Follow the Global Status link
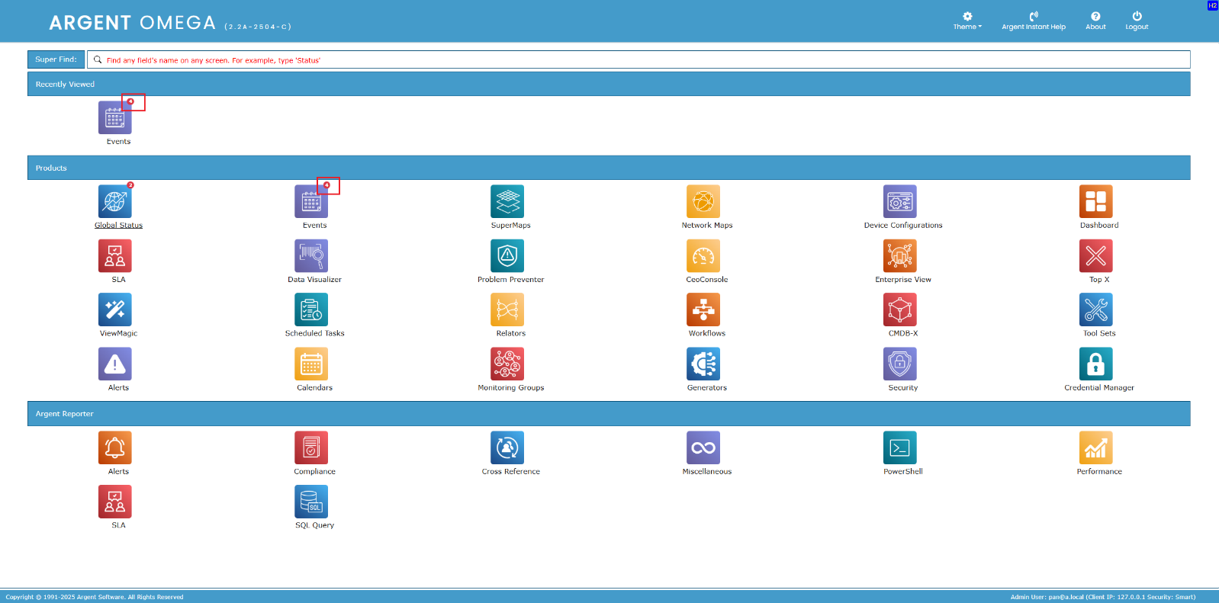 118,226
